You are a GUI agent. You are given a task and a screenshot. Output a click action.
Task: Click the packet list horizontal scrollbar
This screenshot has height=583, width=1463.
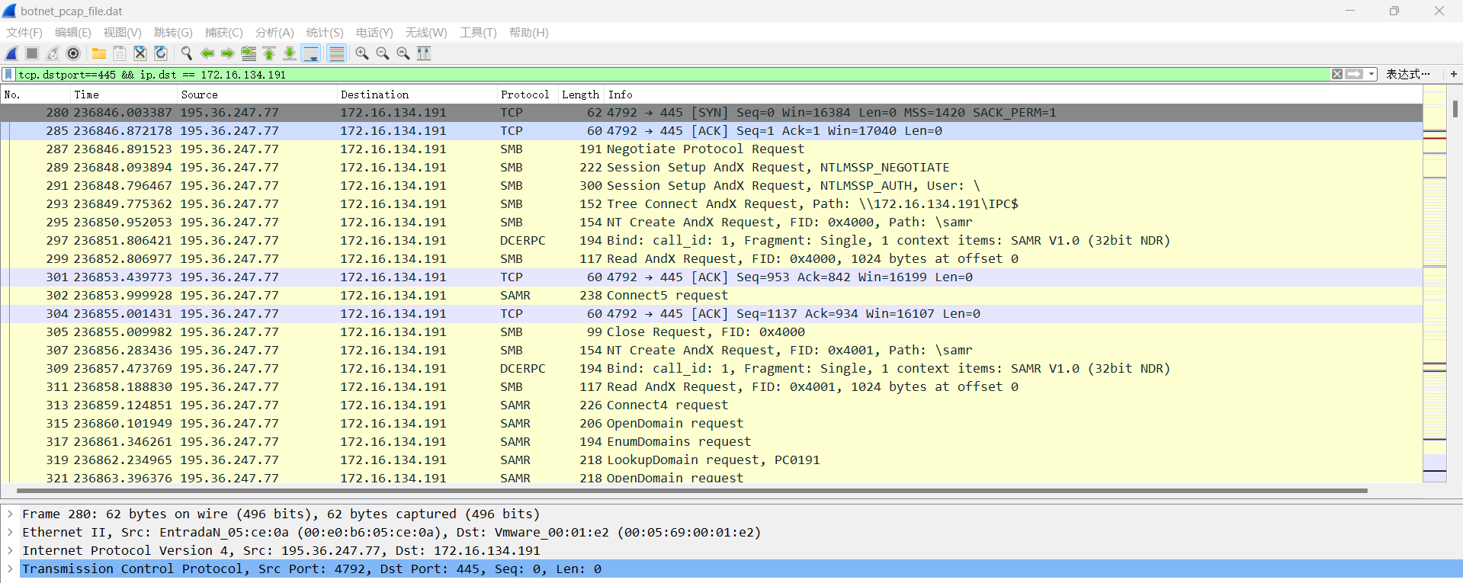tap(692, 491)
